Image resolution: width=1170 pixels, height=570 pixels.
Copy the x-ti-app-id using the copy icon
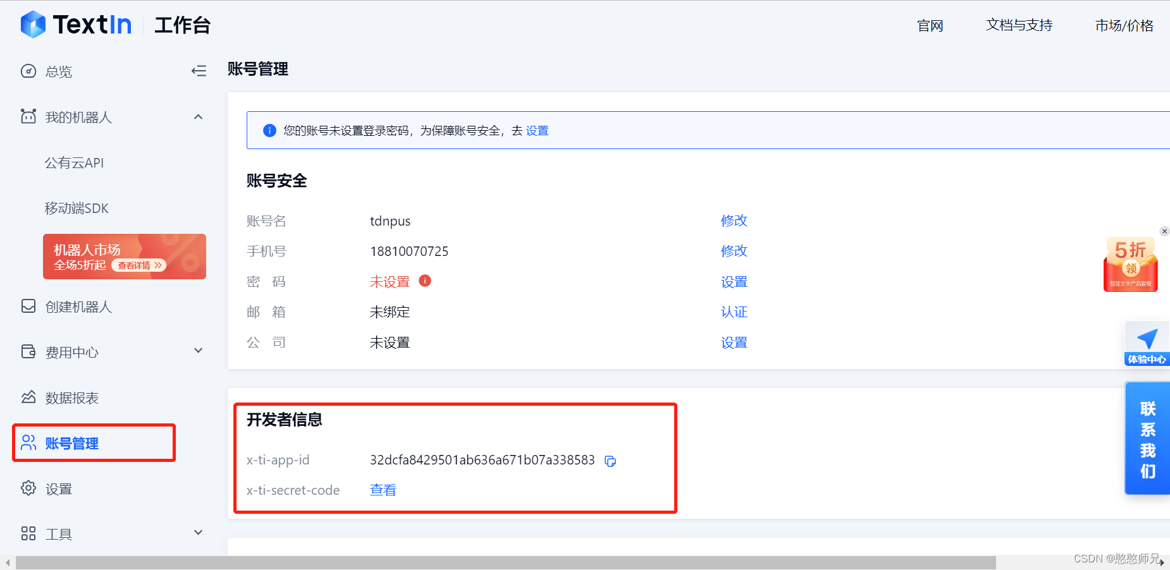[610, 461]
